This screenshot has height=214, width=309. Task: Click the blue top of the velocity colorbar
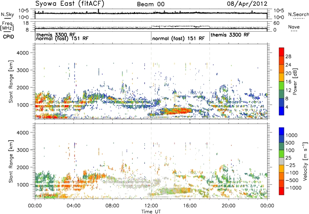[x=282, y=131]
